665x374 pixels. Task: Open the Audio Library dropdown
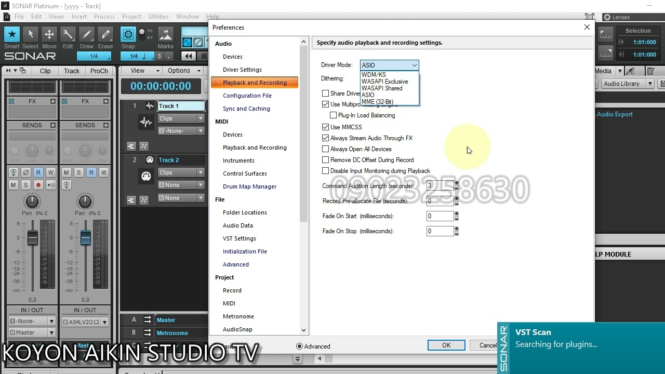[x=650, y=84]
